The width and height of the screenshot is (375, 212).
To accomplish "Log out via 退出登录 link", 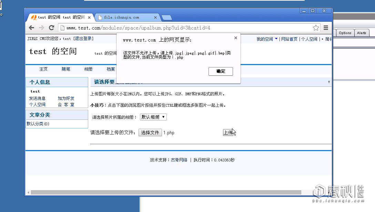I will point(83,39).
